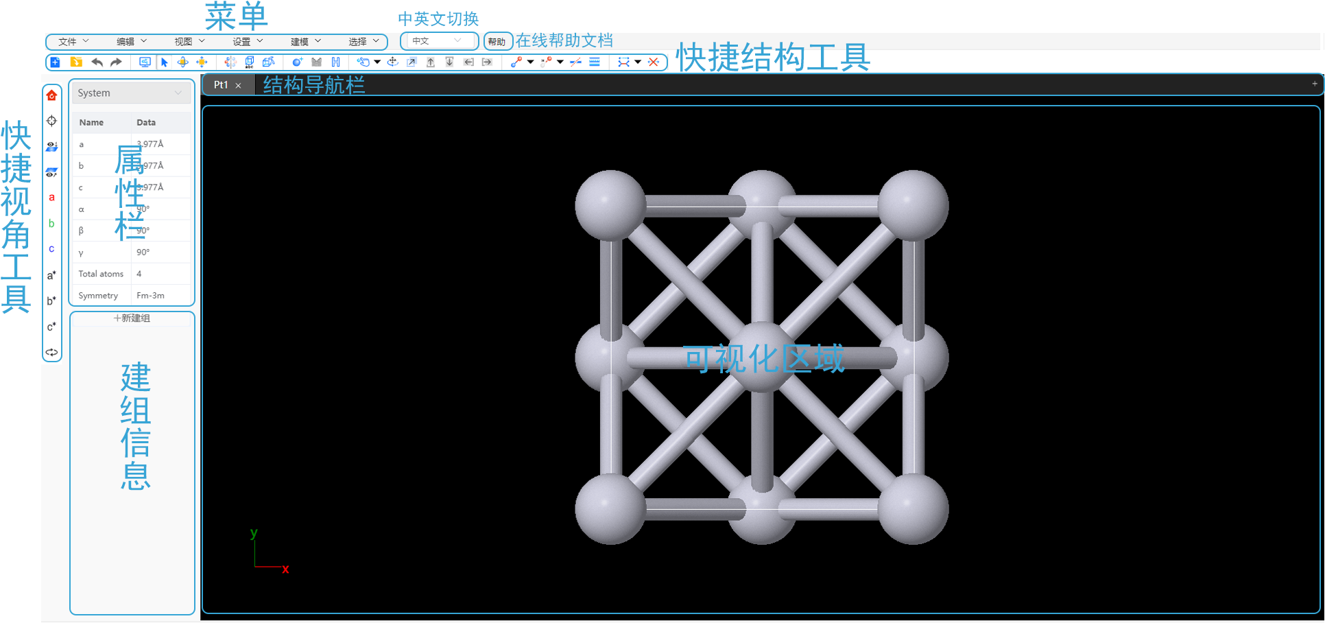Click the Total atoms row label
The width and height of the screenshot is (1325, 623).
coord(101,274)
